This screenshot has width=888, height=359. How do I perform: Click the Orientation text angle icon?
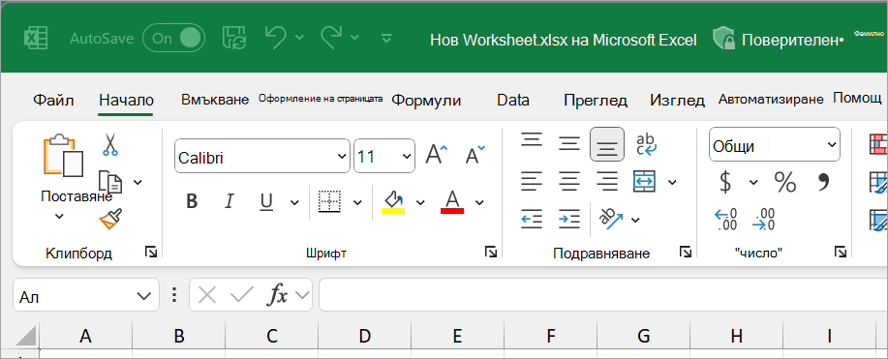tap(610, 219)
